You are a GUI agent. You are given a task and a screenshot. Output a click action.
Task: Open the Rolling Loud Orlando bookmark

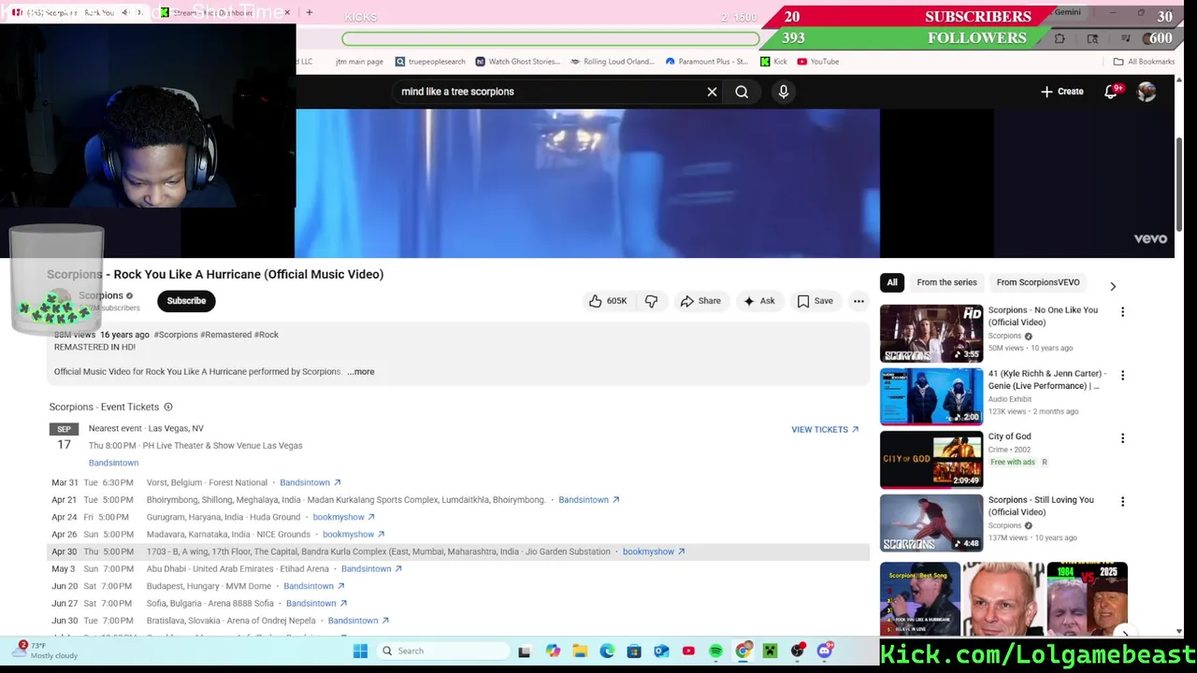612,62
